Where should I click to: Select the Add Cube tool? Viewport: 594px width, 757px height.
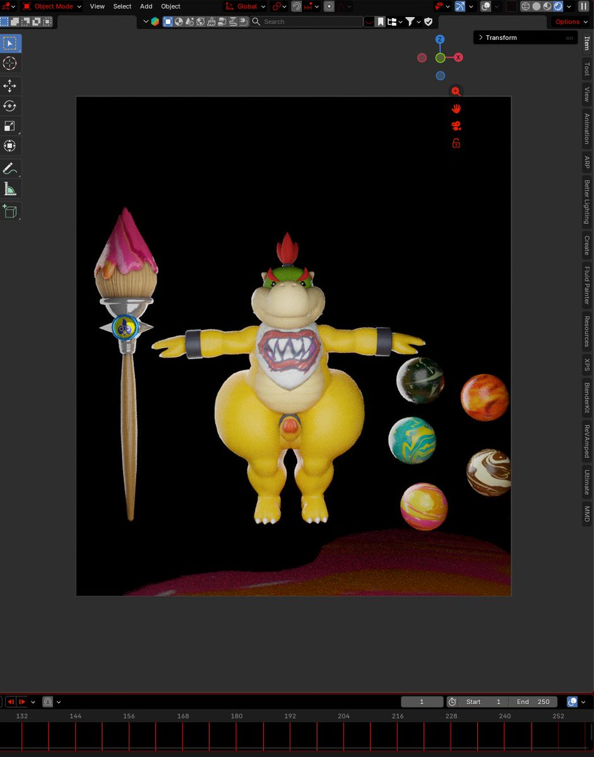point(10,211)
